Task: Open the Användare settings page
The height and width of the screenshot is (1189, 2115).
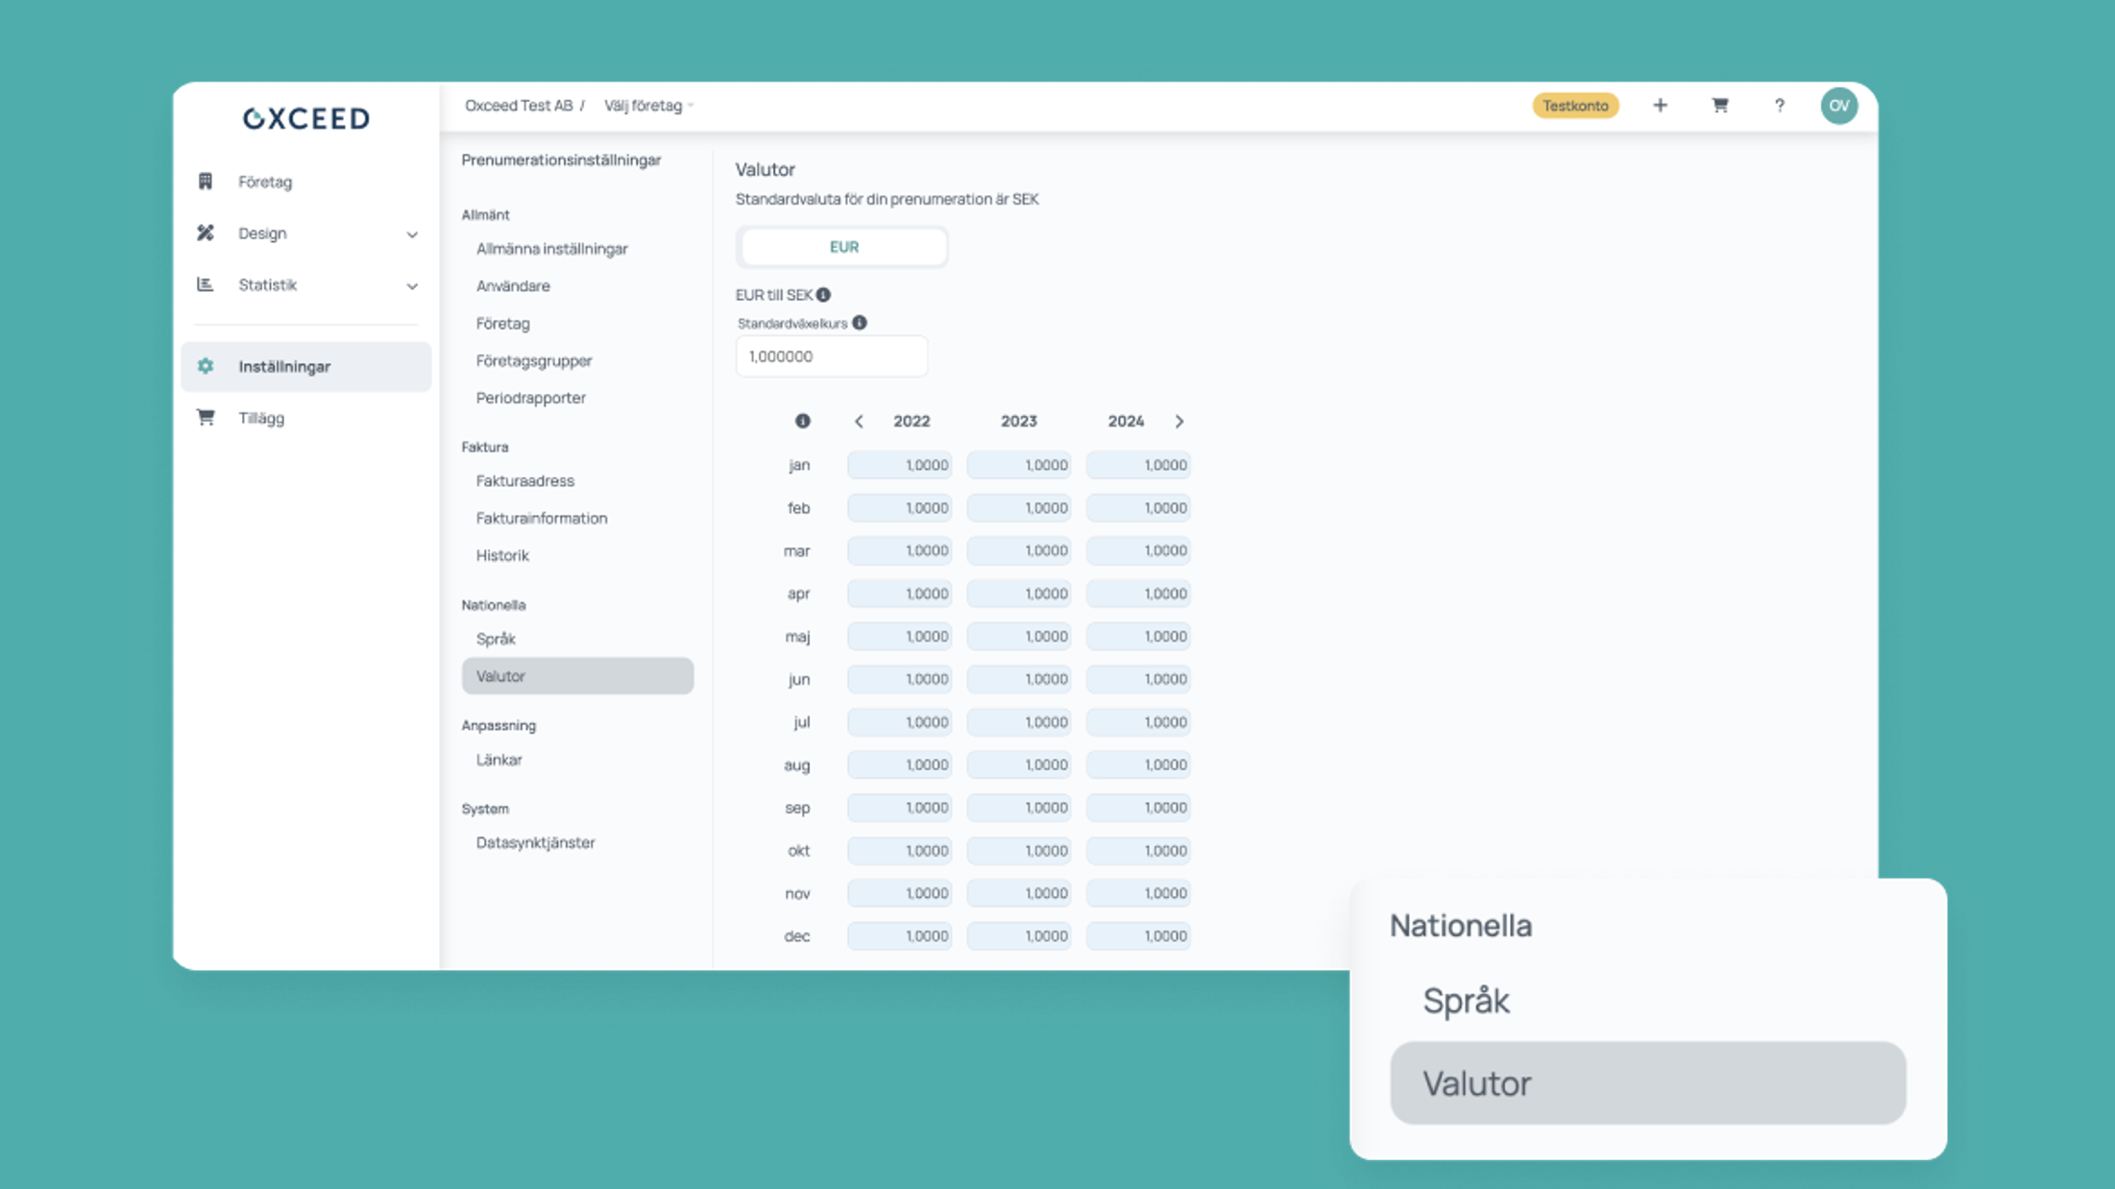Action: tap(513, 286)
